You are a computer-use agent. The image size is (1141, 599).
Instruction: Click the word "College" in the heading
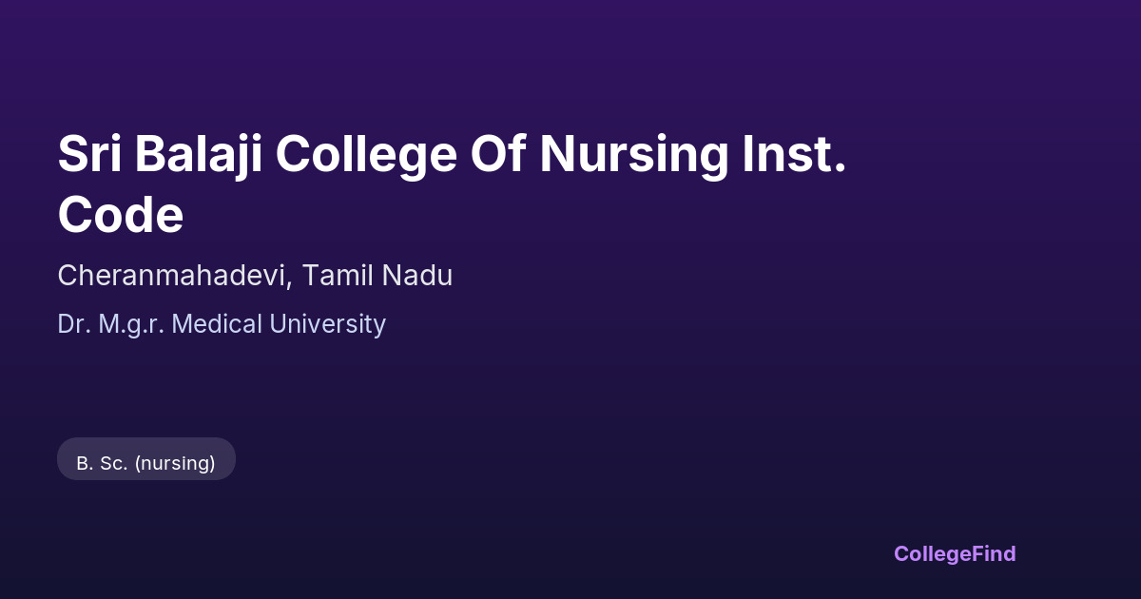366,154
